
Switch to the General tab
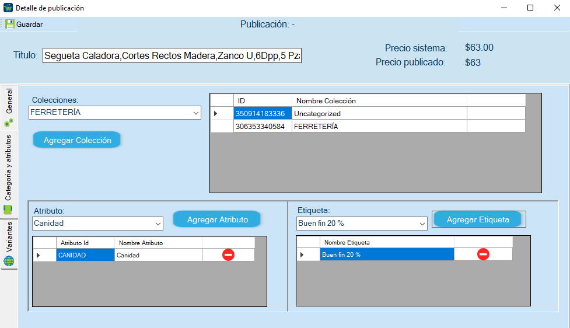(x=9, y=107)
